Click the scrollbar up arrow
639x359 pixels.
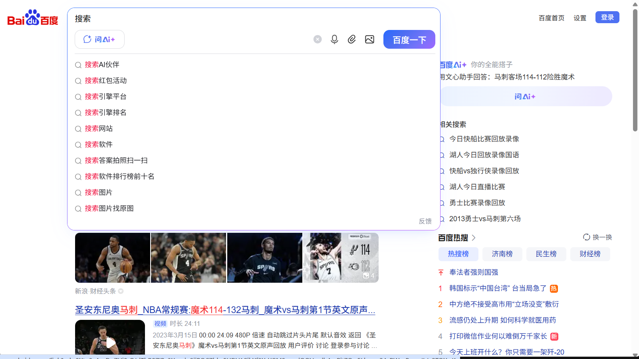(635, 4)
